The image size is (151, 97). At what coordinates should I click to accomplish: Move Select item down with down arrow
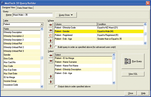pyautogui.click(x=51, y=82)
